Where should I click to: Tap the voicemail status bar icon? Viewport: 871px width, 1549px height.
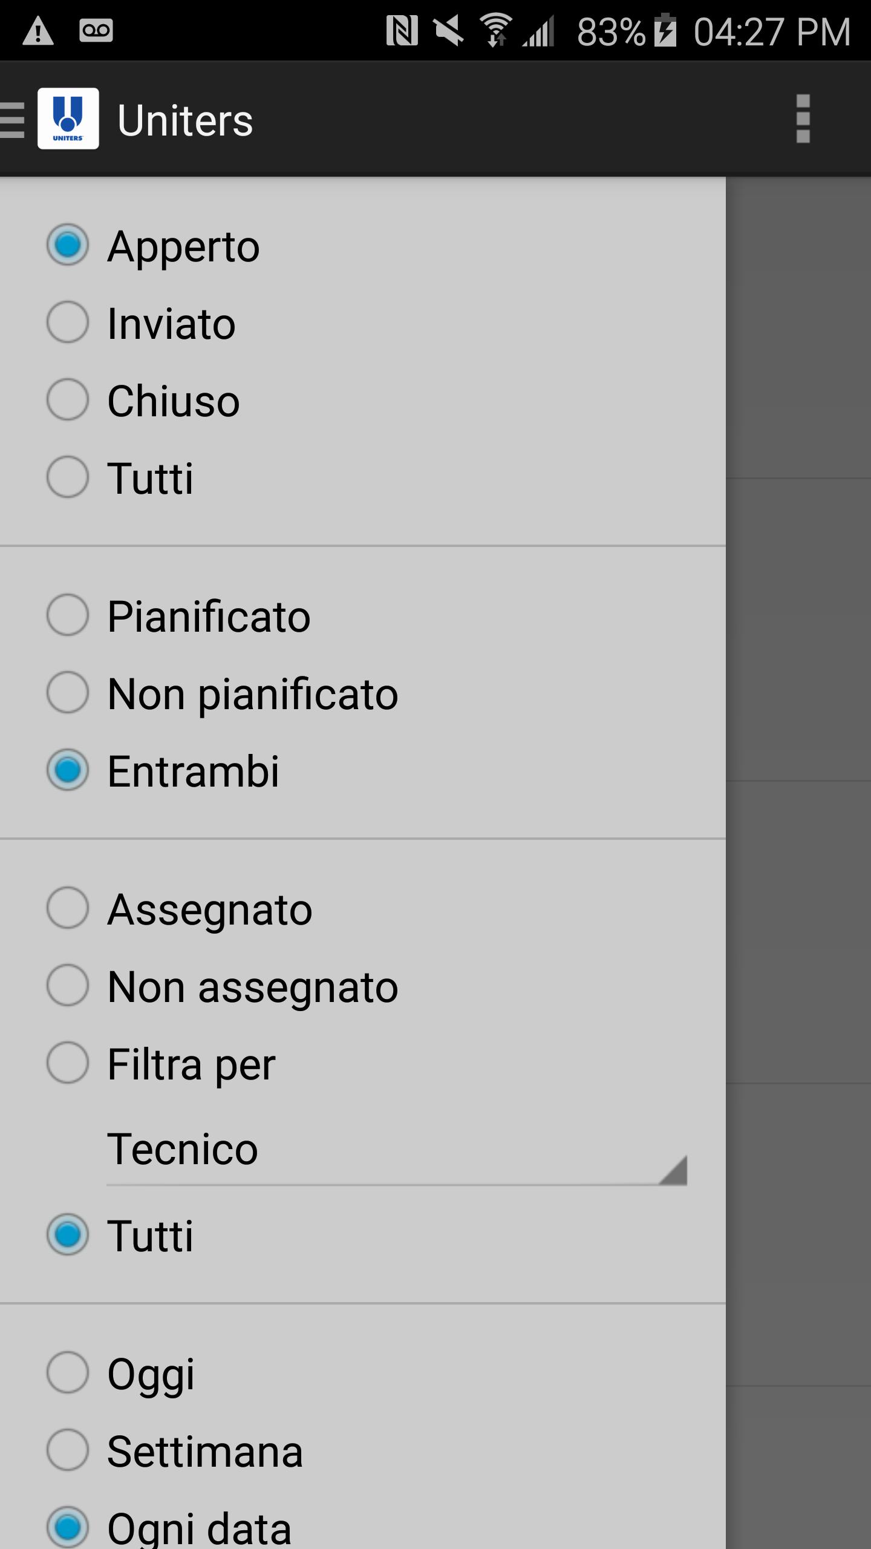tap(96, 30)
